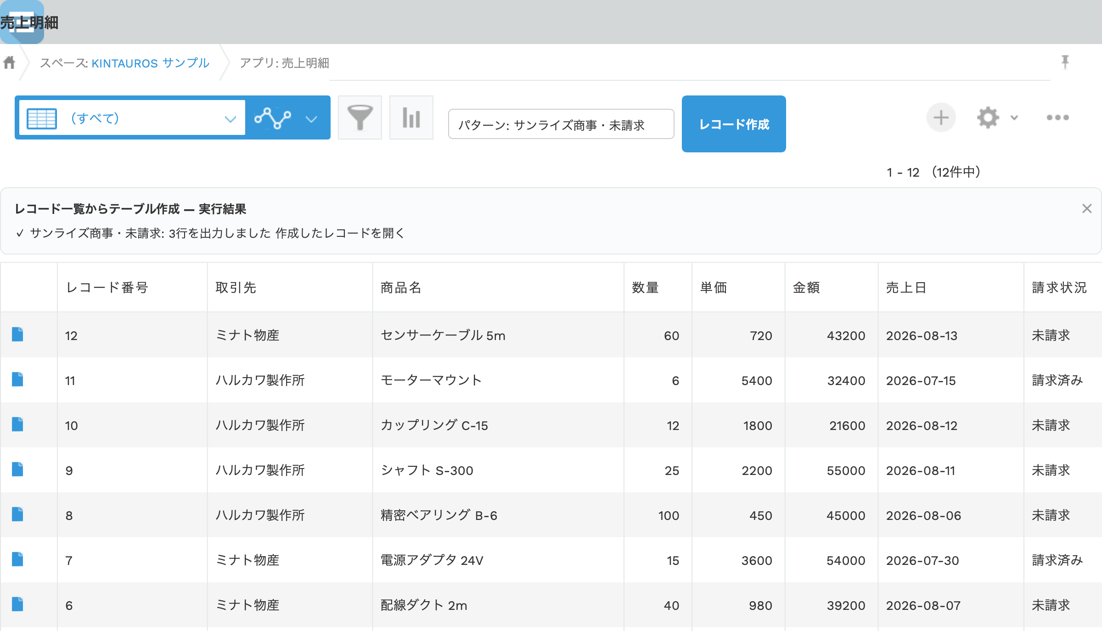This screenshot has width=1102, height=631.
Task: Click the アプリ: 売上明細 breadcrumb
Action: (284, 63)
